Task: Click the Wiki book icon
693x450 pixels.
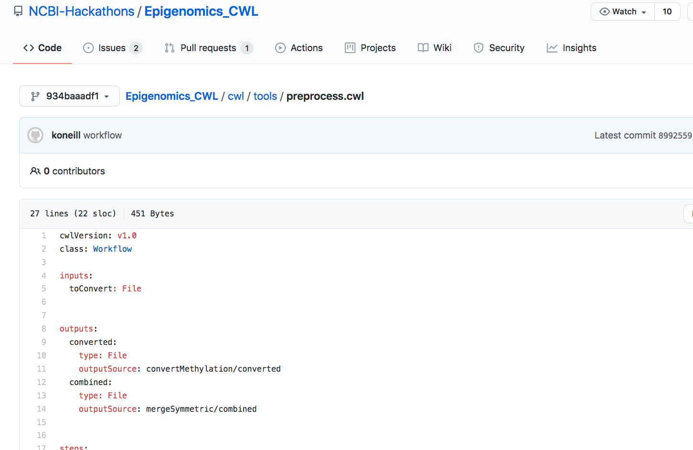Action: tap(423, 48)
